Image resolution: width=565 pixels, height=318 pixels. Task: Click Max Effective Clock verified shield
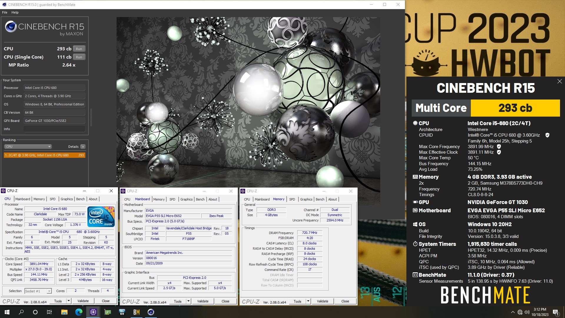click(x=499, y=152)
